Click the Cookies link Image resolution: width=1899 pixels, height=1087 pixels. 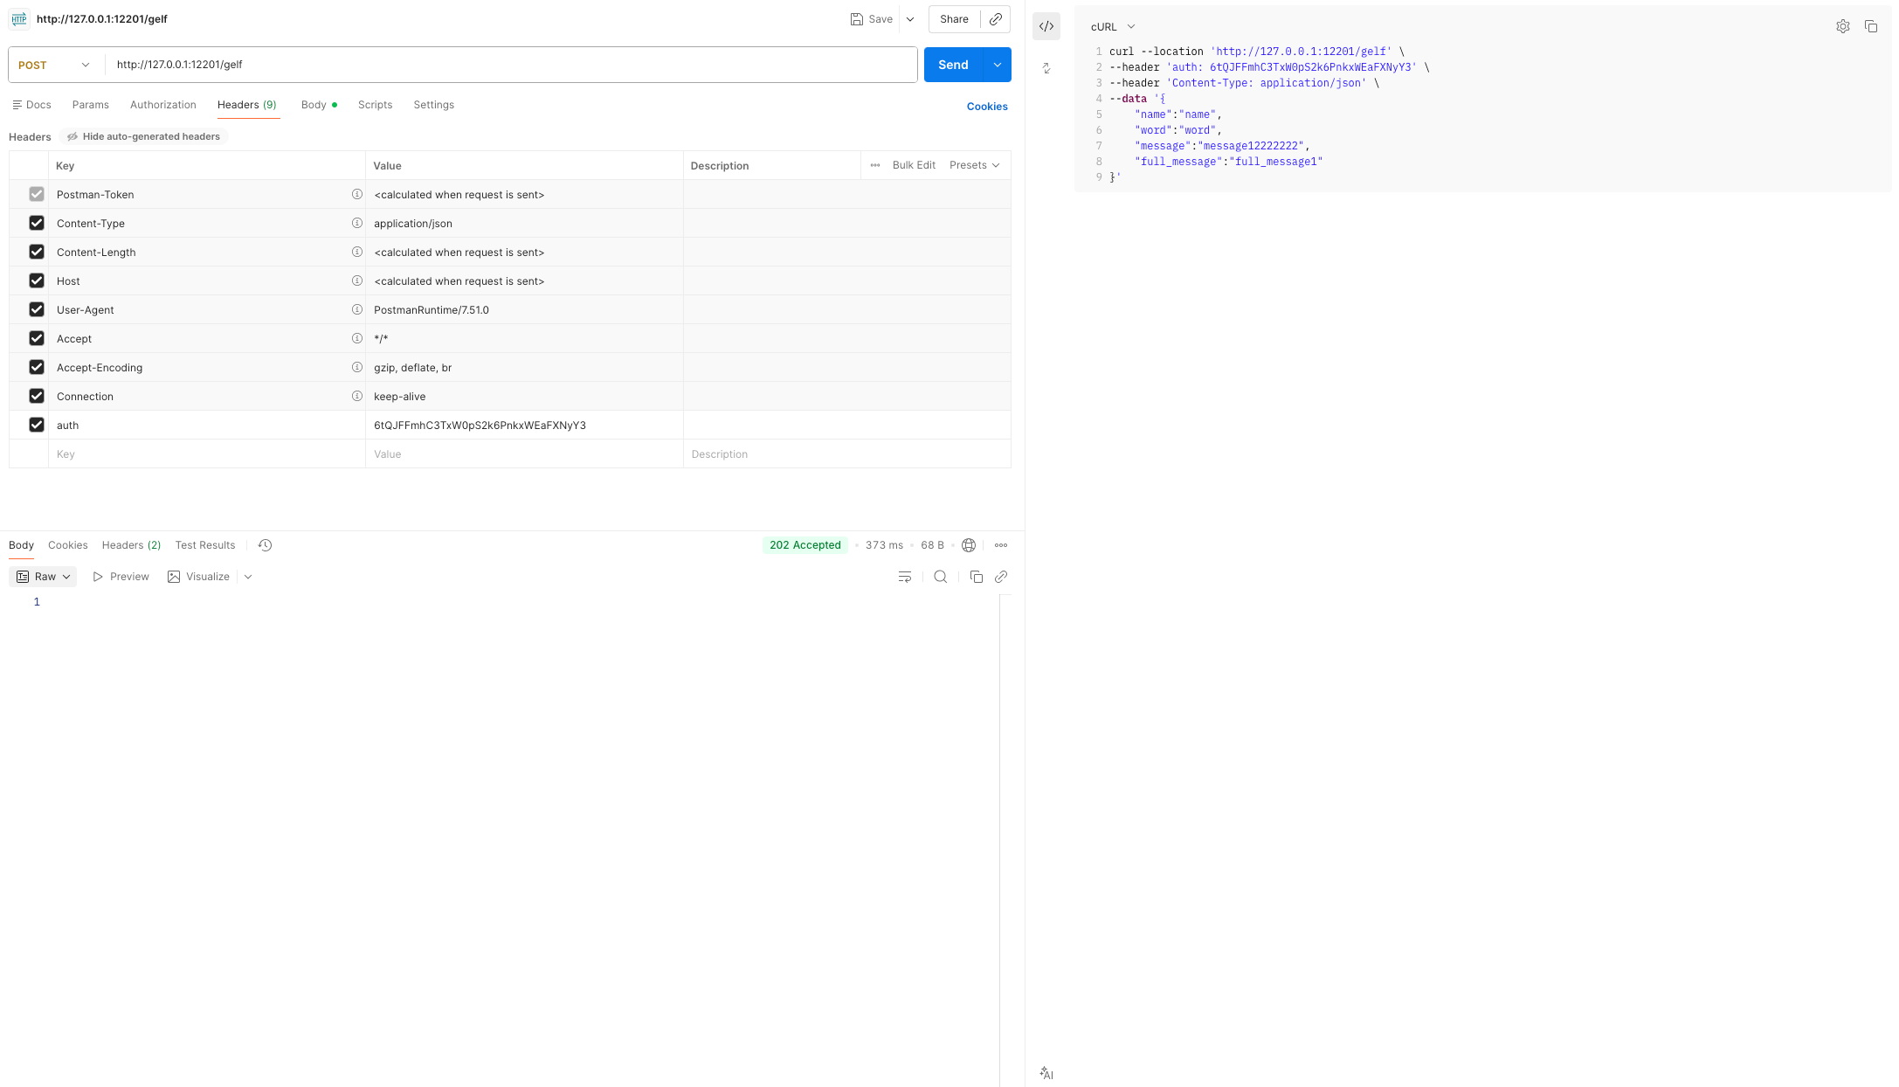point(986,107)
